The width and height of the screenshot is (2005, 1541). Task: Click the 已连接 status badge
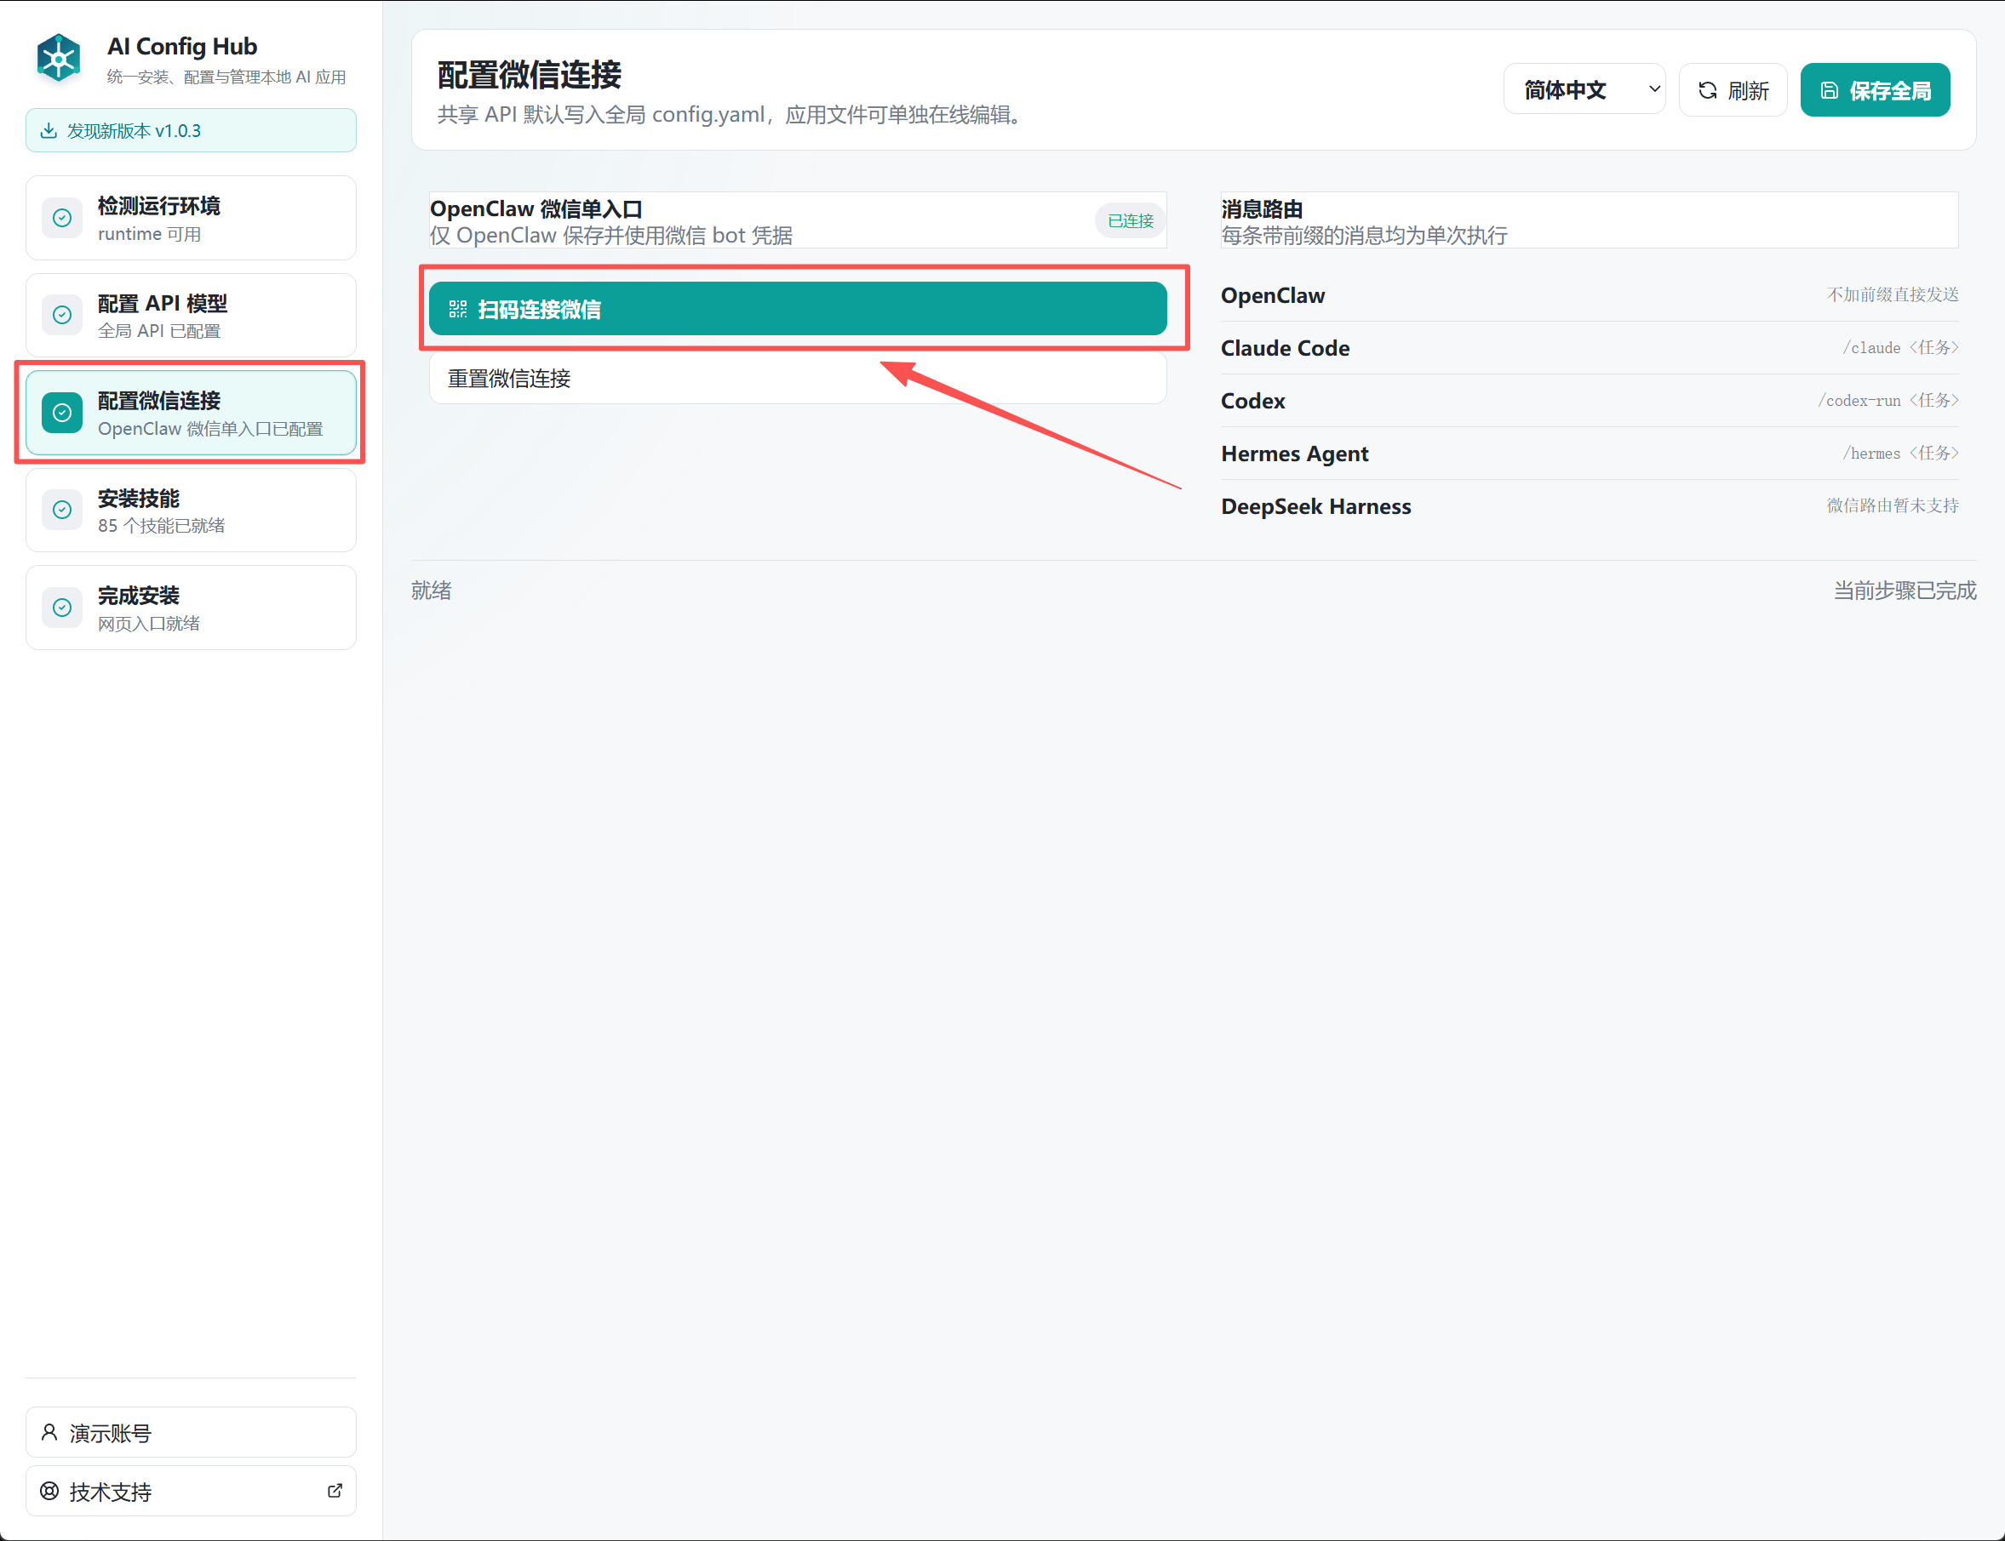click(x=1131, y=221)
